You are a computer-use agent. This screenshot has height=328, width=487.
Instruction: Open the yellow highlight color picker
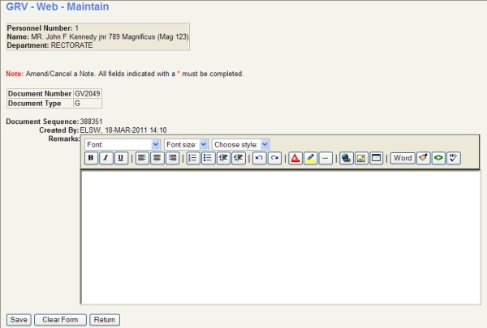(x=310, y=159)
